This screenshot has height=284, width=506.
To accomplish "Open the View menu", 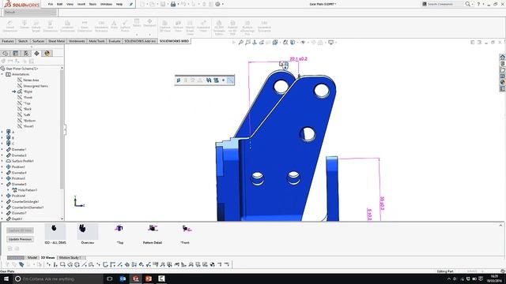I will 70,4.
